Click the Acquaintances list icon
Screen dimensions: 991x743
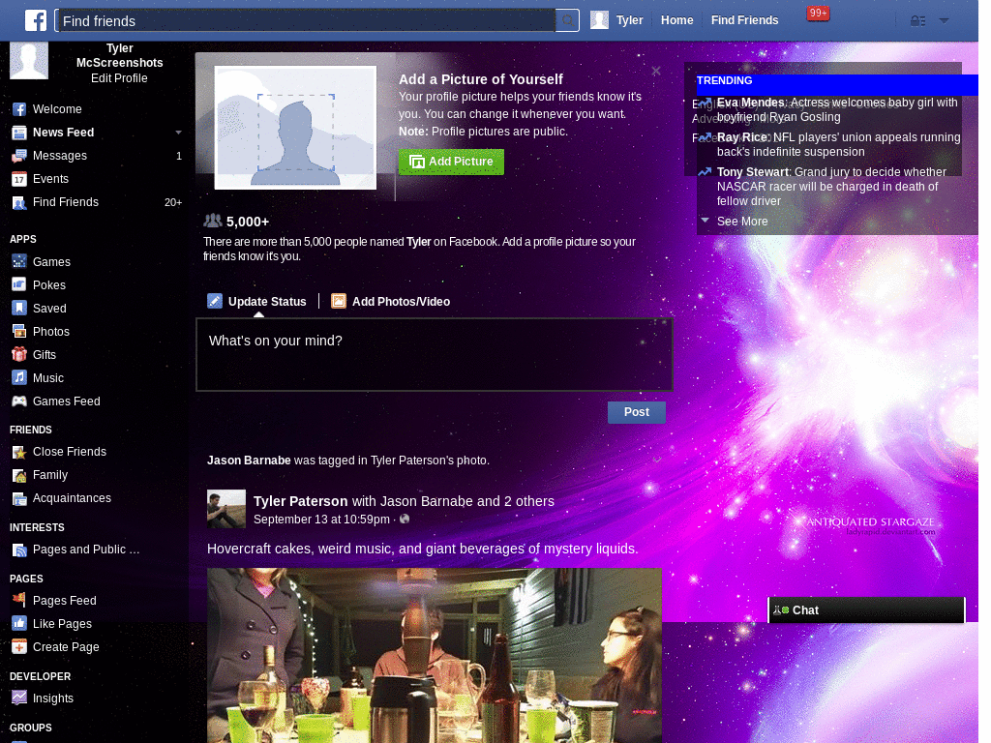click(19, 498)
